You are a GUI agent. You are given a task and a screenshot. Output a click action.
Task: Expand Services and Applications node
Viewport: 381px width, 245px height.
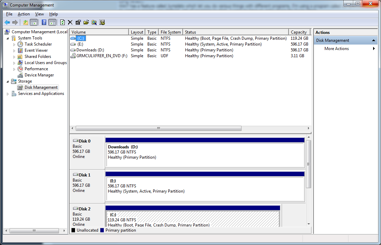point(8,94)
